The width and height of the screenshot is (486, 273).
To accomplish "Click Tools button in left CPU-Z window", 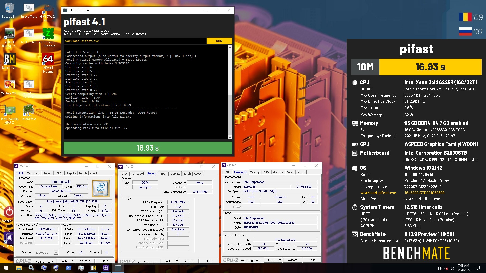I will (x=64, y=261).
